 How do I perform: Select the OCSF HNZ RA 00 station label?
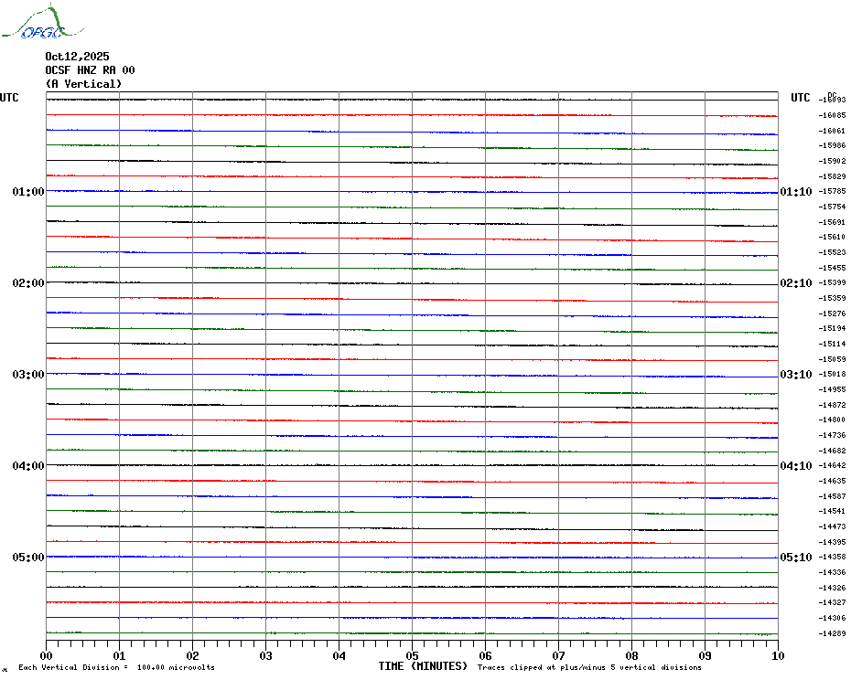(x=90, y=70)
